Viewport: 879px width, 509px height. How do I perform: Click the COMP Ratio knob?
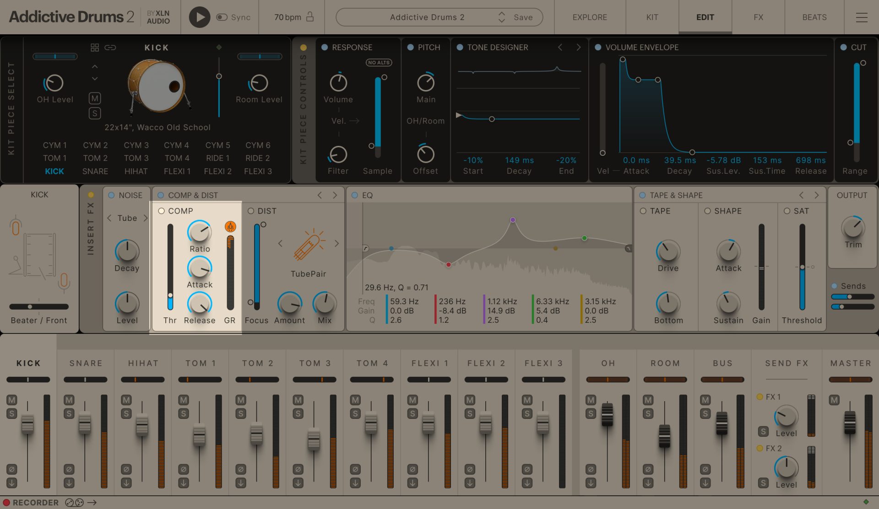(200, 232)
